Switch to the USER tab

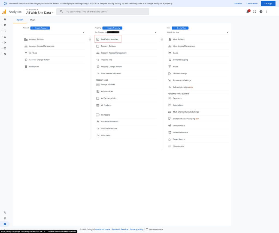[x=32, y=20]
